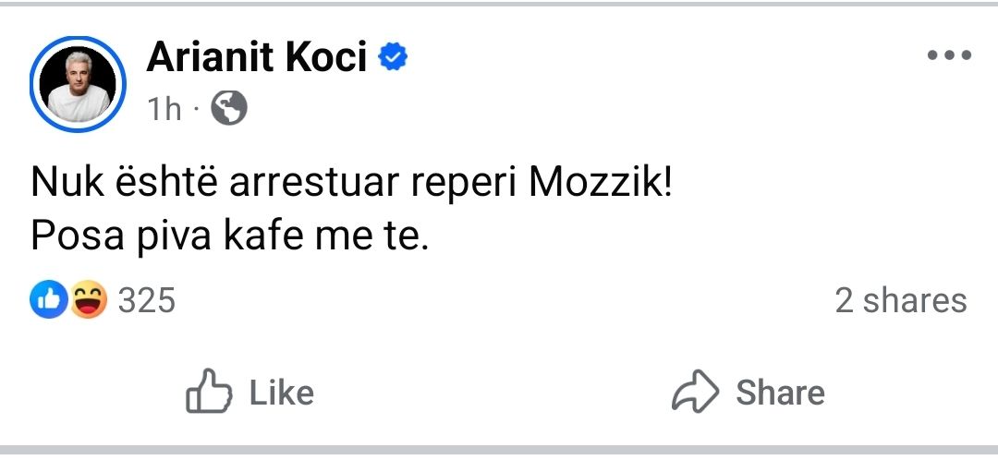Open the post via the 1h timestamp
The width and height of the screenshot is (998, 460).
point(164,110)
